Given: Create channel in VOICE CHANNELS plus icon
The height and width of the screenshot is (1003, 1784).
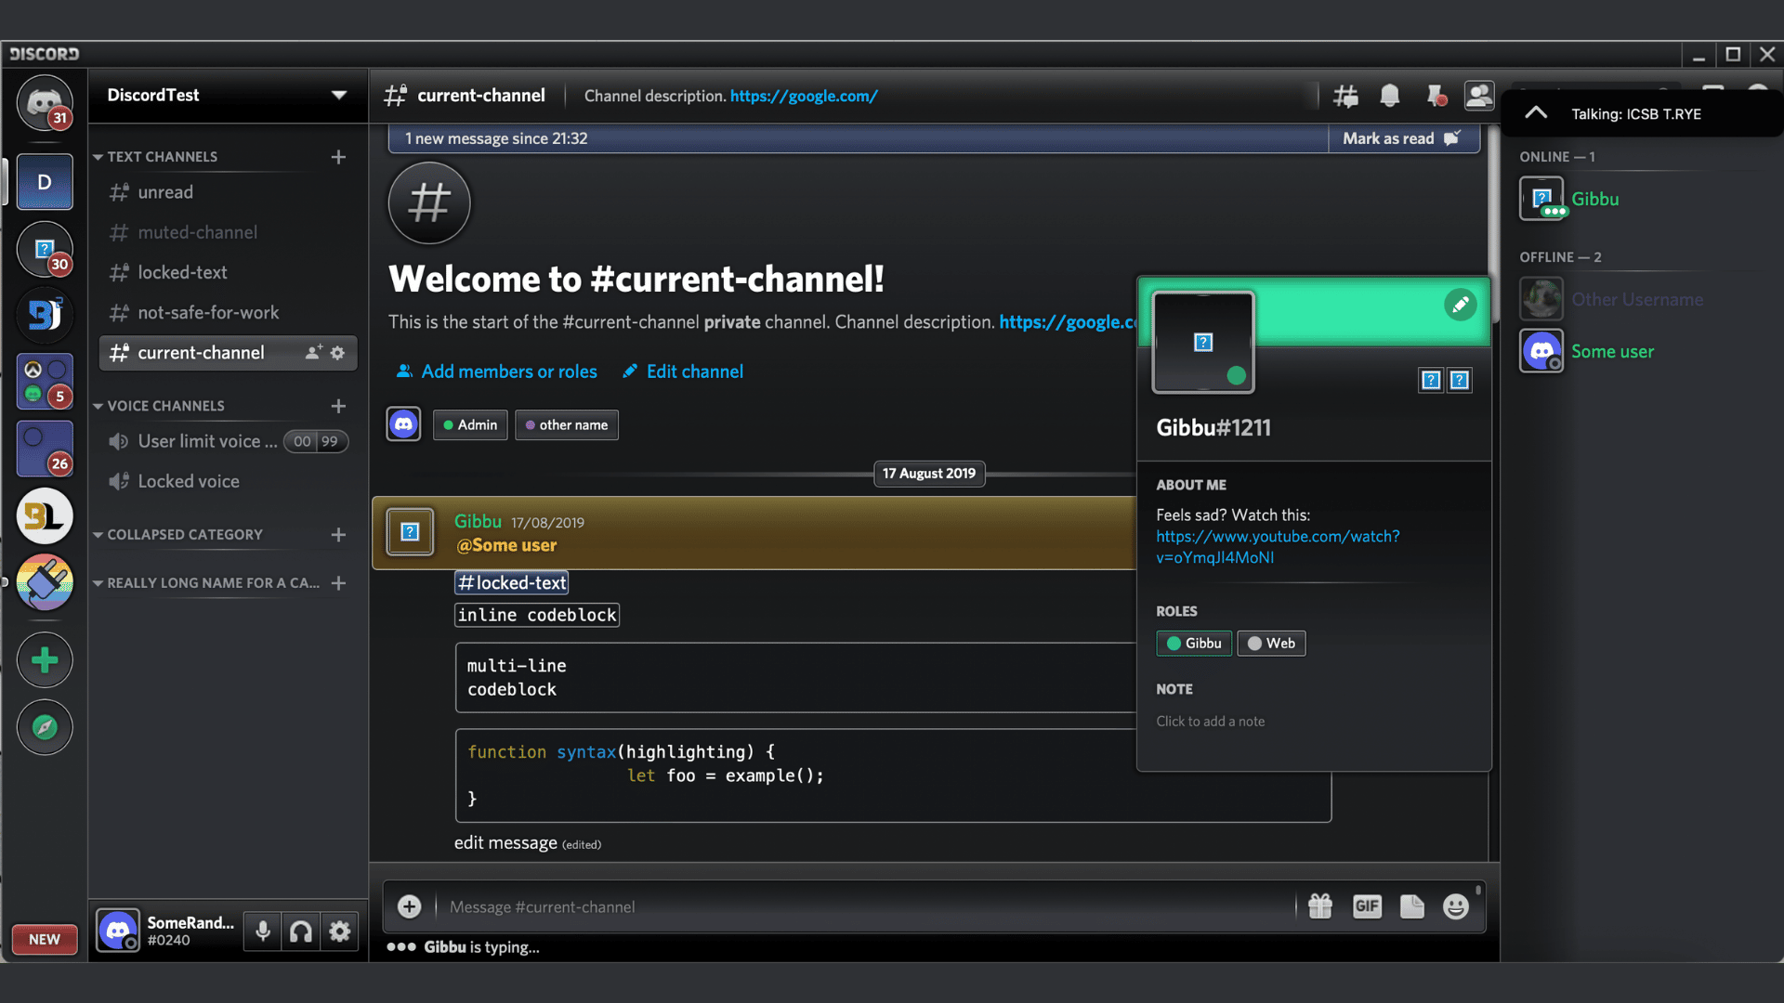Looking at the screenshot, I should [x=338, y=406].
